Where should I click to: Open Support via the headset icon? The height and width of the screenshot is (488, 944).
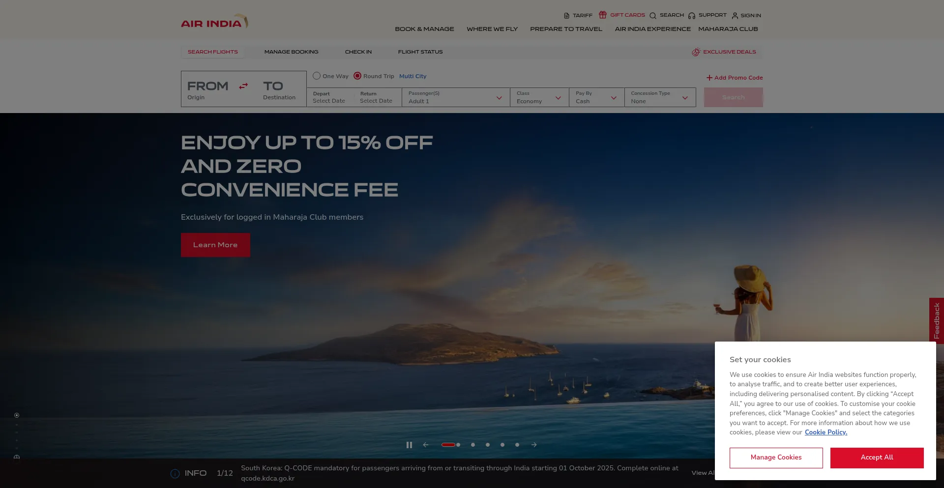click(x=692, y=16)
